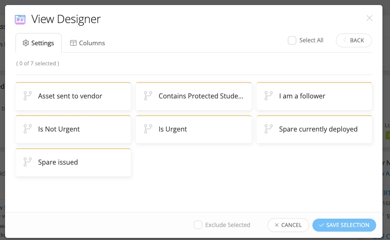Close the View Designer dialog
Viewport: 390px width, 240px height.
(x=369, y=18)
